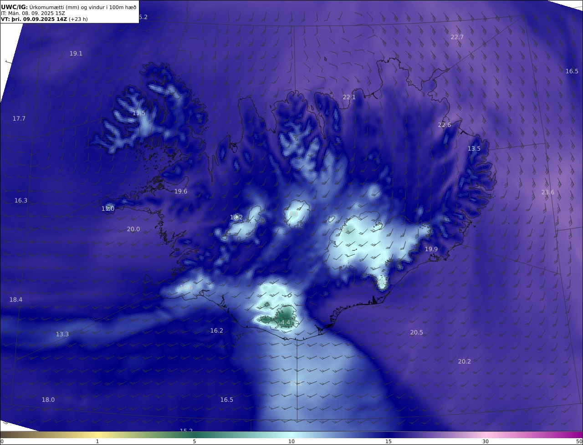Click the title text 'Úrkomumætti (mm) og vindur í 100m hæð'
Screen dimensions: 583x445
point(83,7)
